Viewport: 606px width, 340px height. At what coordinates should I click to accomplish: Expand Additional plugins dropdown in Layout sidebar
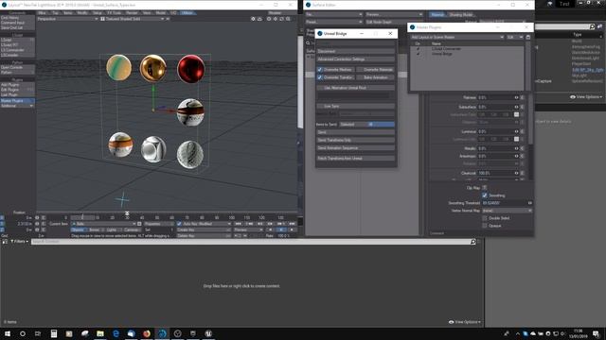pyautogui.click(x=17, y=106)
